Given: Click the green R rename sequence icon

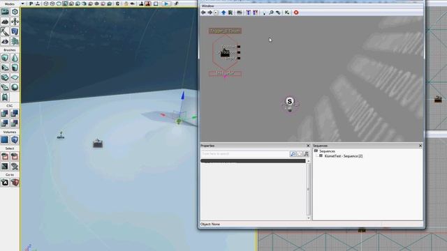Looking at the screenshot, I should pyautogui.click(x=230, y=13).
